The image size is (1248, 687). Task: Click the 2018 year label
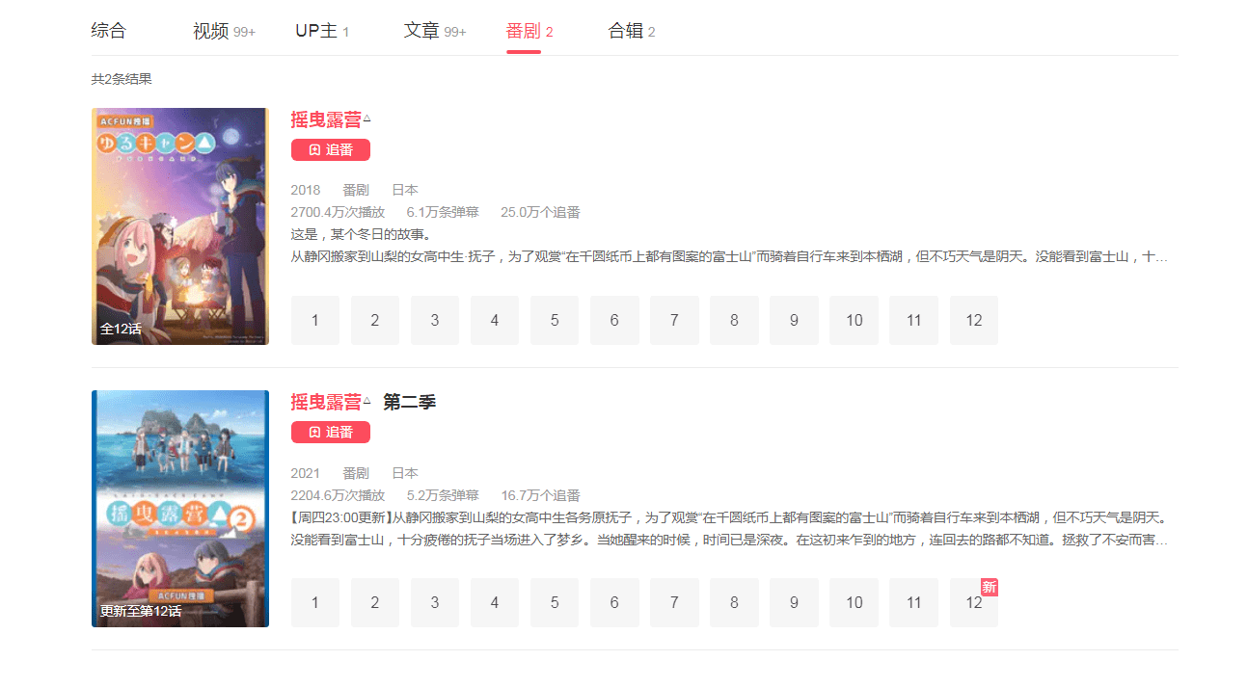(306, 190)
